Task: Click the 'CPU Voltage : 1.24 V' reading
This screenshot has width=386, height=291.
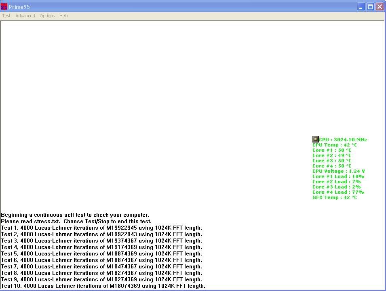Action: pos(339,171)
